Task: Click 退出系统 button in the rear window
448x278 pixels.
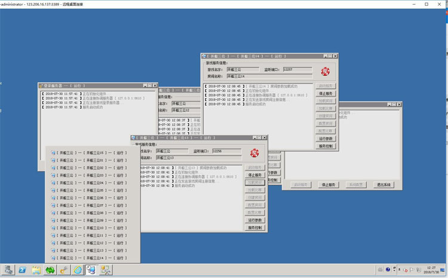Action: pyautogui.click(x=383, y=185)
